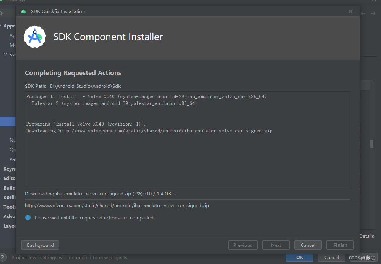Click Cancel in the Settings window behind the dialog

click(x=331, y=258)
